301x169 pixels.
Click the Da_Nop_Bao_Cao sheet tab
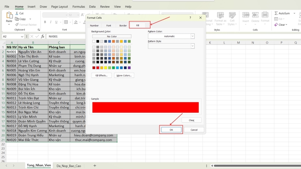pyautogui.click(x=69, y=166)
